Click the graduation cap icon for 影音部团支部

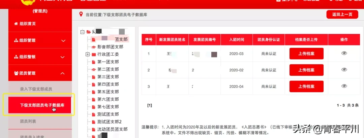(93, 47)
